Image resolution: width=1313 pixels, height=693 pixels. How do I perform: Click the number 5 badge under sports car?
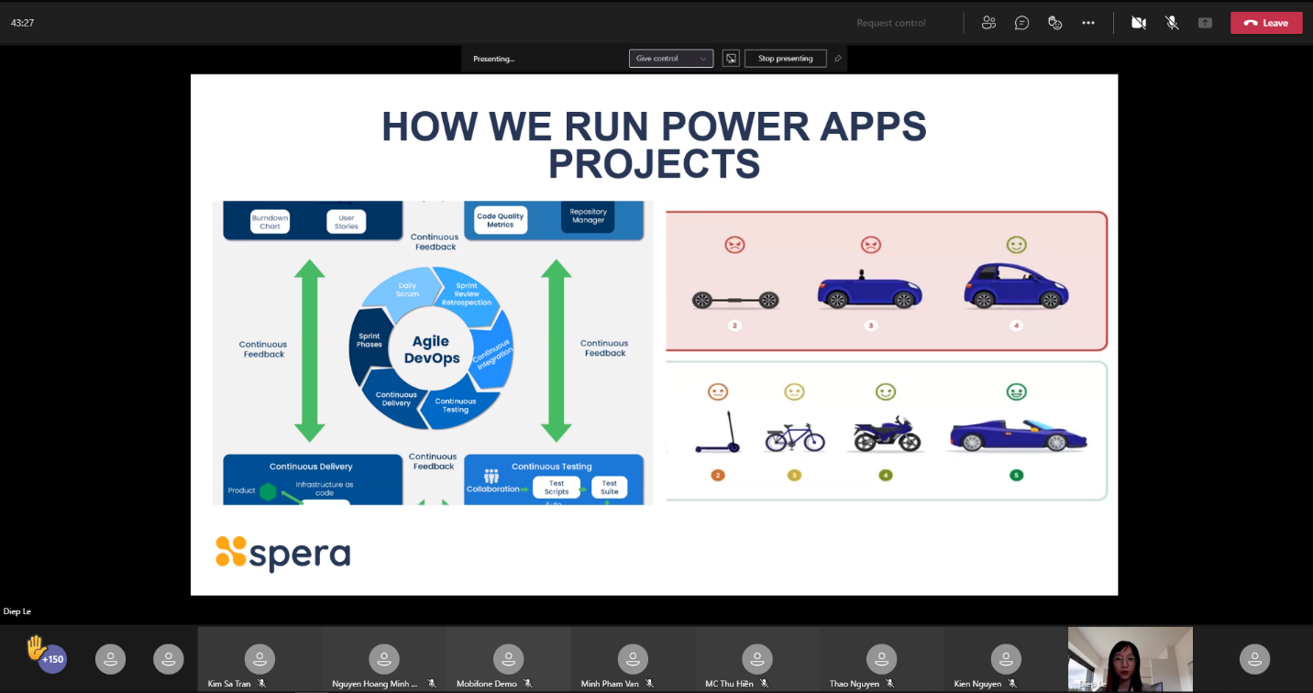[x=1016, y=475]
